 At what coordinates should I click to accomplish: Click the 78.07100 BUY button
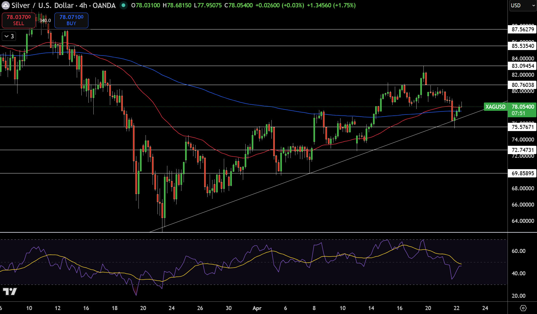tap(71, 20)
